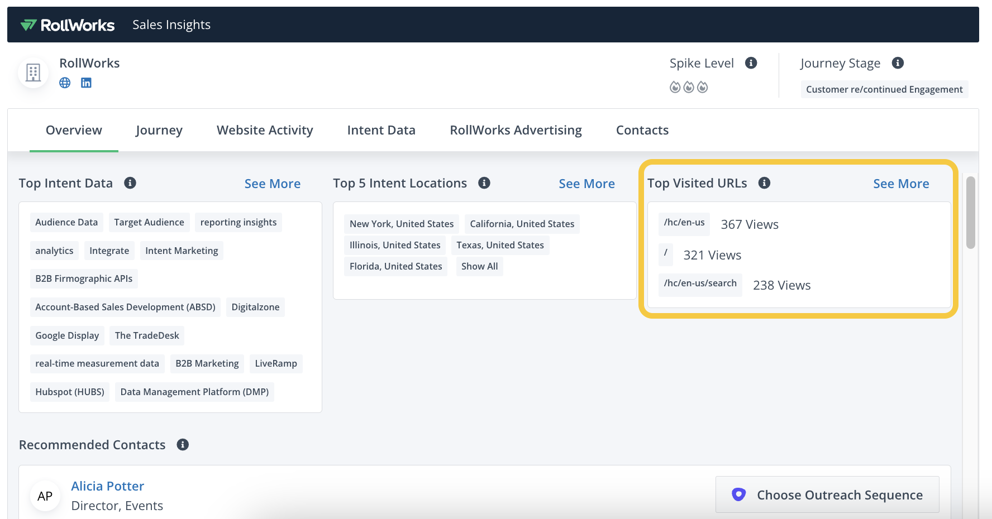
Task: Go to the Contacts tab
Action: [642, 130]
